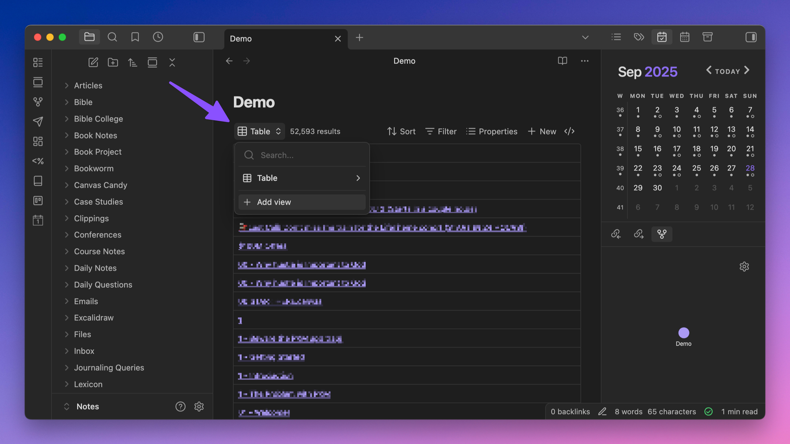Open a new tab with plus icon

click(x=359, y=38)
